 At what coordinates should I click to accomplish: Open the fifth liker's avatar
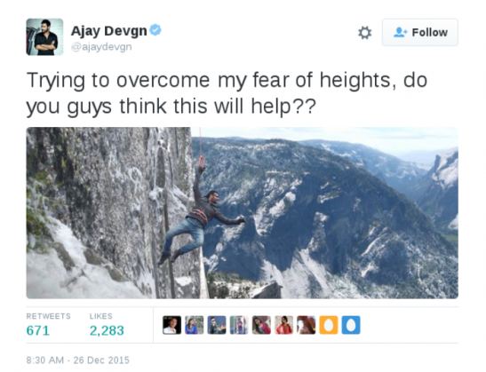click(261, 325)
